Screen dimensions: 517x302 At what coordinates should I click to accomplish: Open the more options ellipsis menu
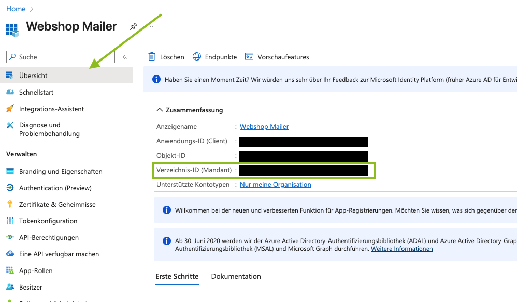[150, 26]
